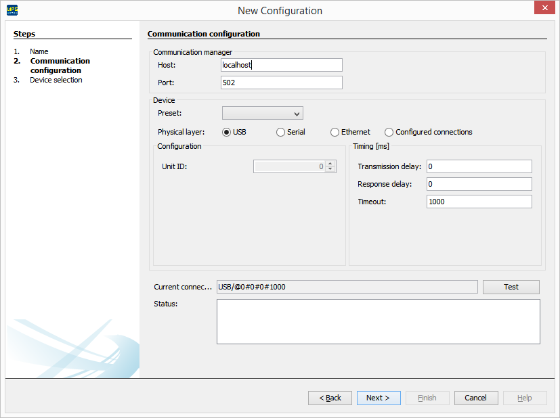Select the Serial physical layer
Viewport: 560px width, 418px height.
[x=280, y=132]
